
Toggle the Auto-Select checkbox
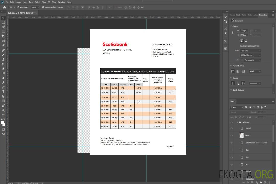pyautogui.click(x=18, y=7)
